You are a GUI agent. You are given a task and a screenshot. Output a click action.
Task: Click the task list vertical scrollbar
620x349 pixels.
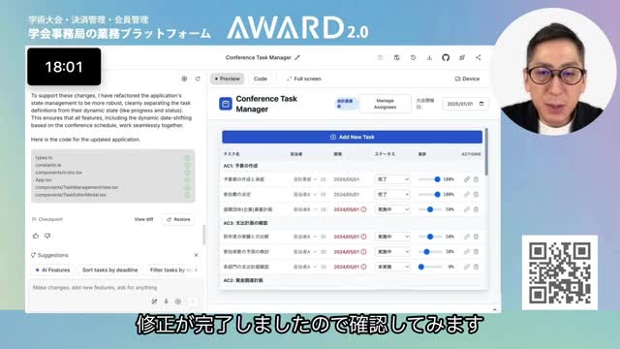(486, 152)
